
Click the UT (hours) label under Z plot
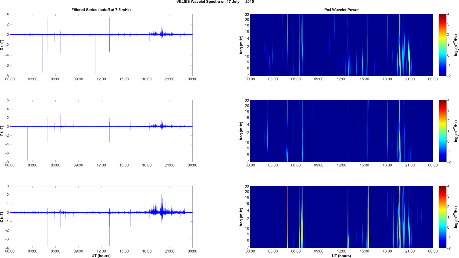pyautogui.click(x=101, y=256)
